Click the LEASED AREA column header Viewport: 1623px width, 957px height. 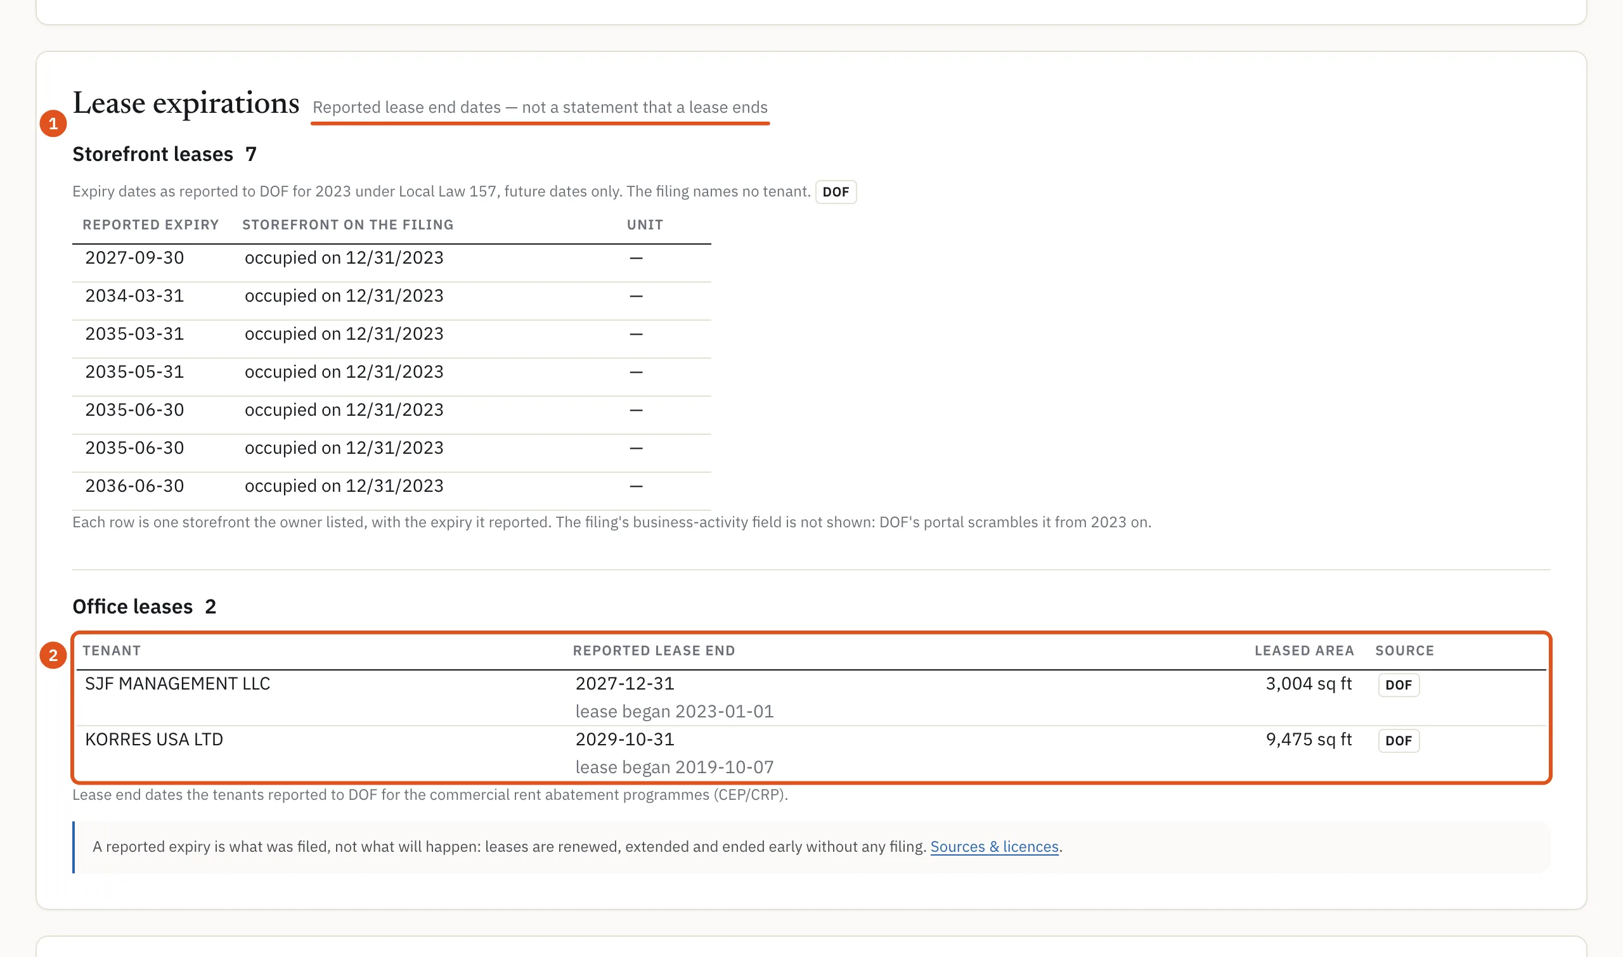coord(1304,651)
